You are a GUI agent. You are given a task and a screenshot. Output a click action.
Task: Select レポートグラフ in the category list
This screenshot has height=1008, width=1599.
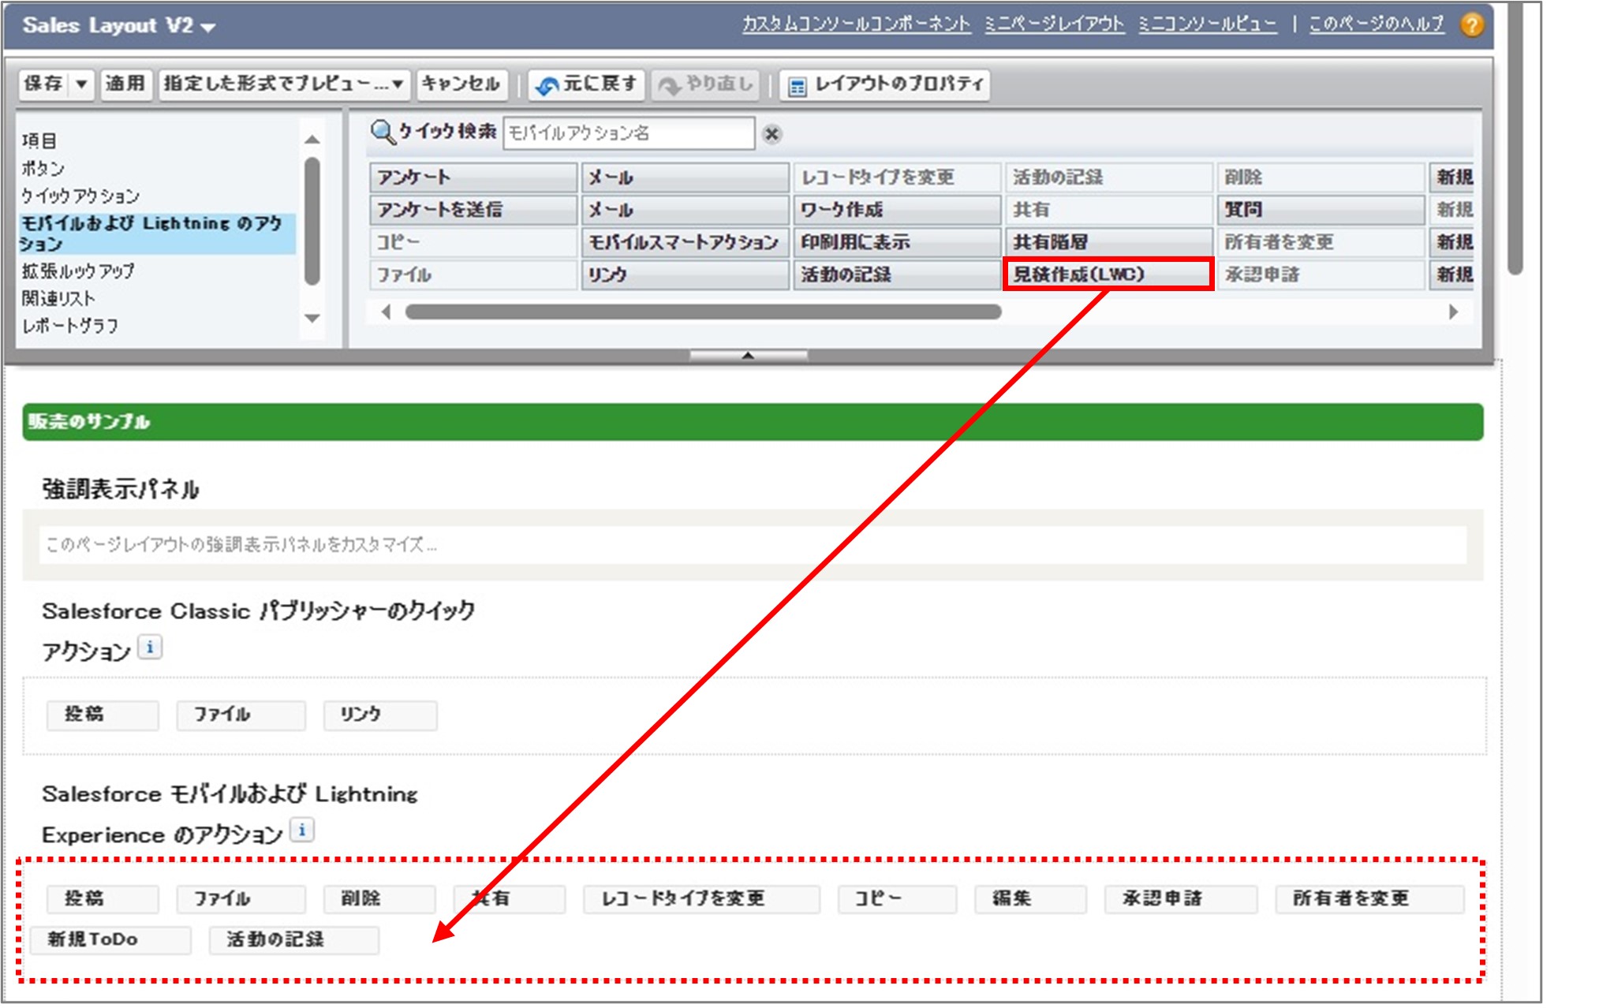[x=70, y=325]
